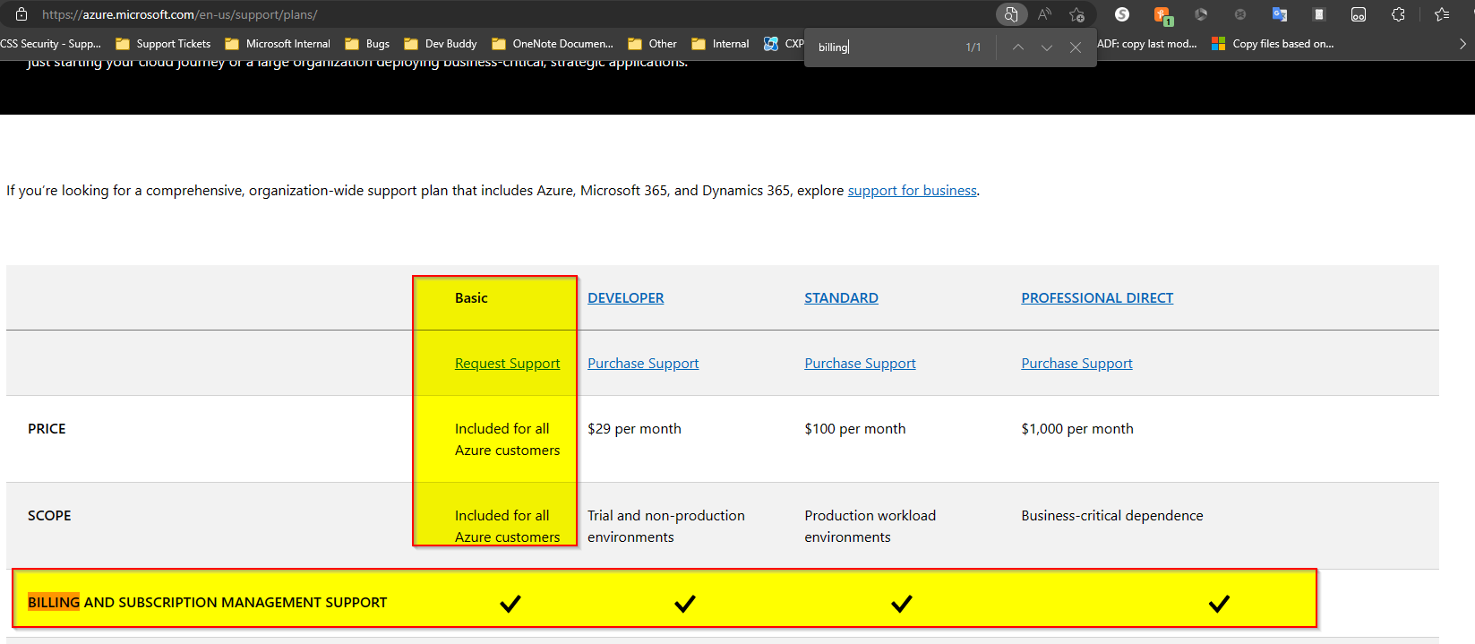Viewport: 1475px width, 644px height.
Task: Click 'Production workload environments' text
Action: [870, 526]
